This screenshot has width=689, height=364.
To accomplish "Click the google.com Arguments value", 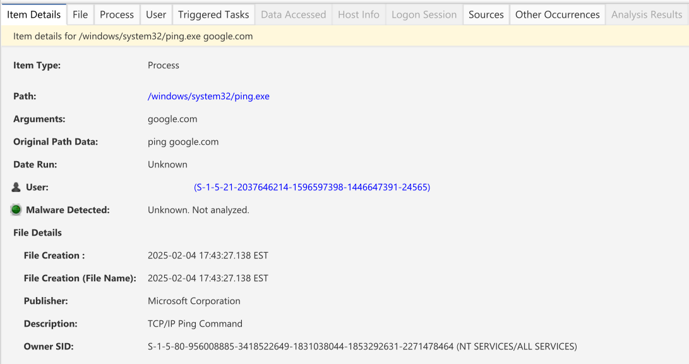I will [172, 119].
